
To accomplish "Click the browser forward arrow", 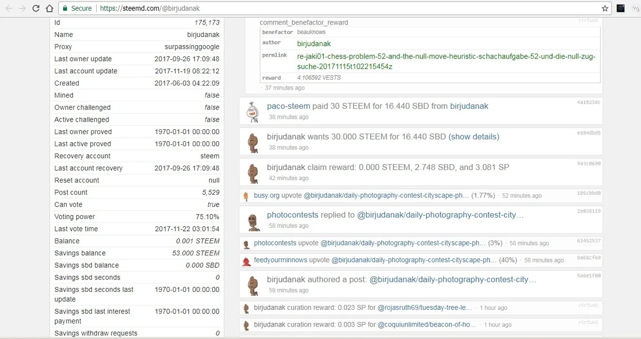I will click(x=22, y=9).
